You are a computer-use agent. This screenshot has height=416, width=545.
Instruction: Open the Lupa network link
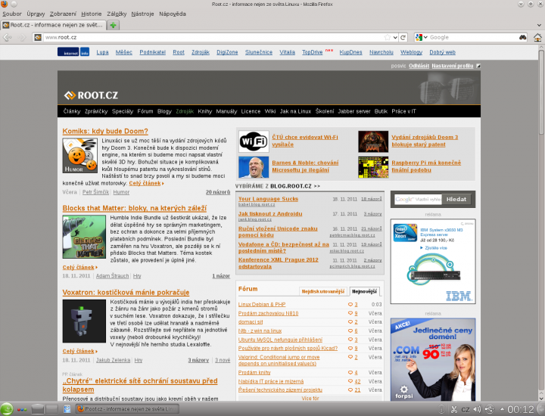(102, 52)
